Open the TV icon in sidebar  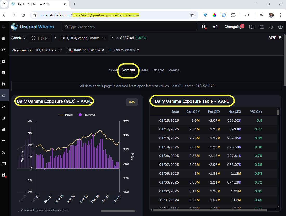click(3, 141)
